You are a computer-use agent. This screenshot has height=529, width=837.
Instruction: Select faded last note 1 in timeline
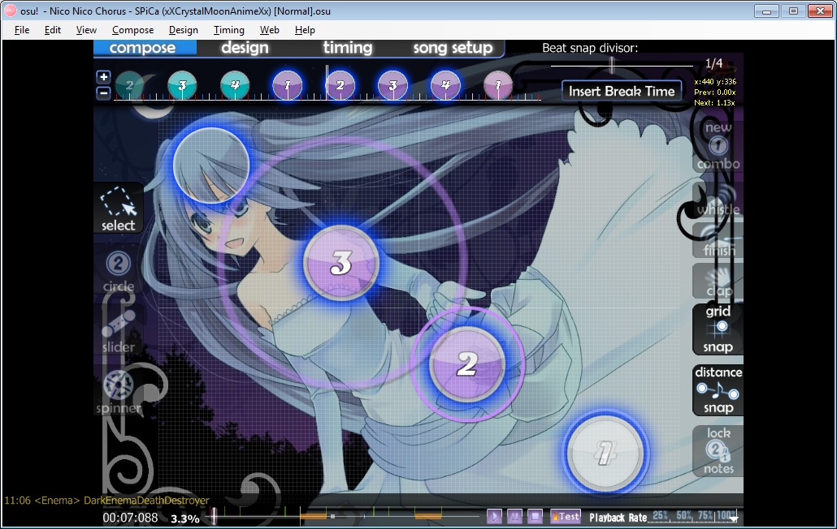pyautogui.click(x=498, y=85)
